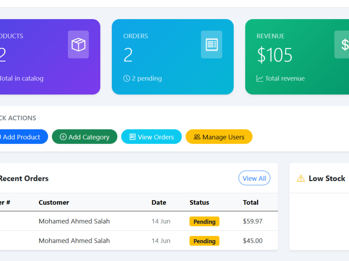Click the Total in catalog caption
349x261 pixels.
22,79
